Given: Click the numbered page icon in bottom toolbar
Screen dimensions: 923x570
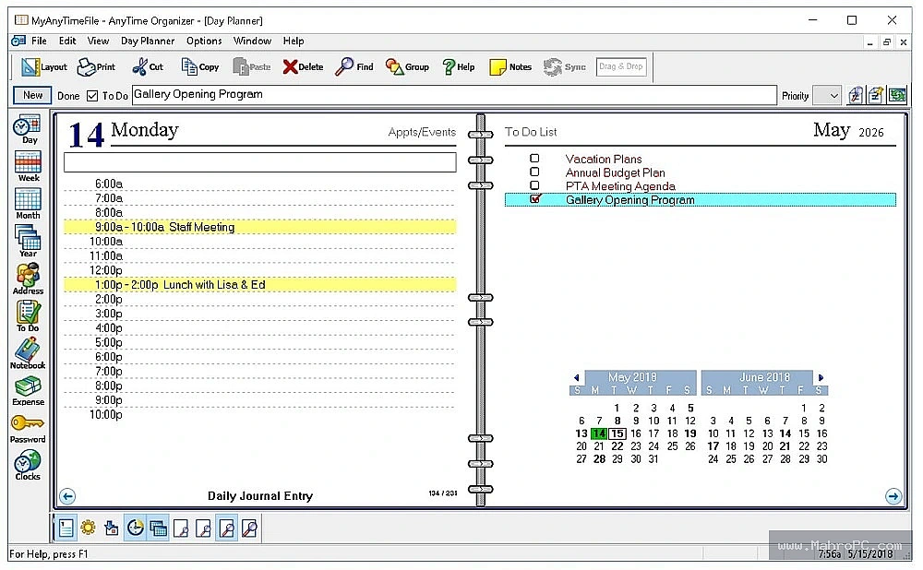Looking at the screenshot, I should coord(66,528).
